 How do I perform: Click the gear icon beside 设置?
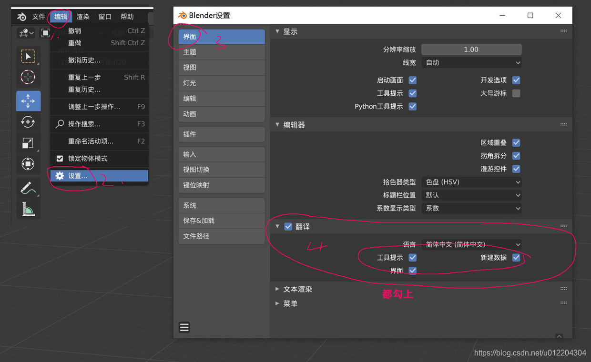(x=60, y=176)
